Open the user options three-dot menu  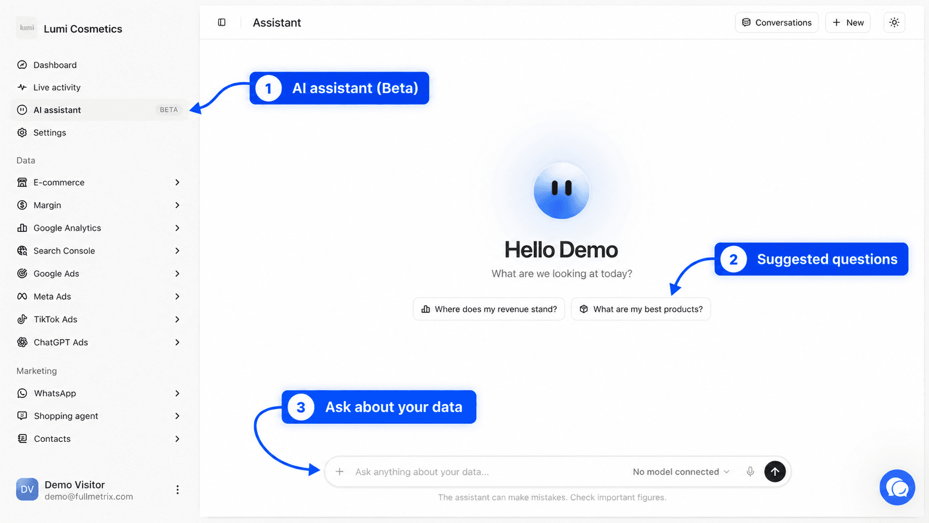(177, 490)
